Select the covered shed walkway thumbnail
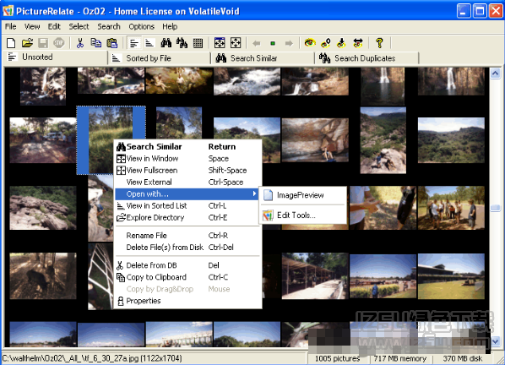Image resolution: width=505 pixels, height=365 pixels. [x=315, y=276]
